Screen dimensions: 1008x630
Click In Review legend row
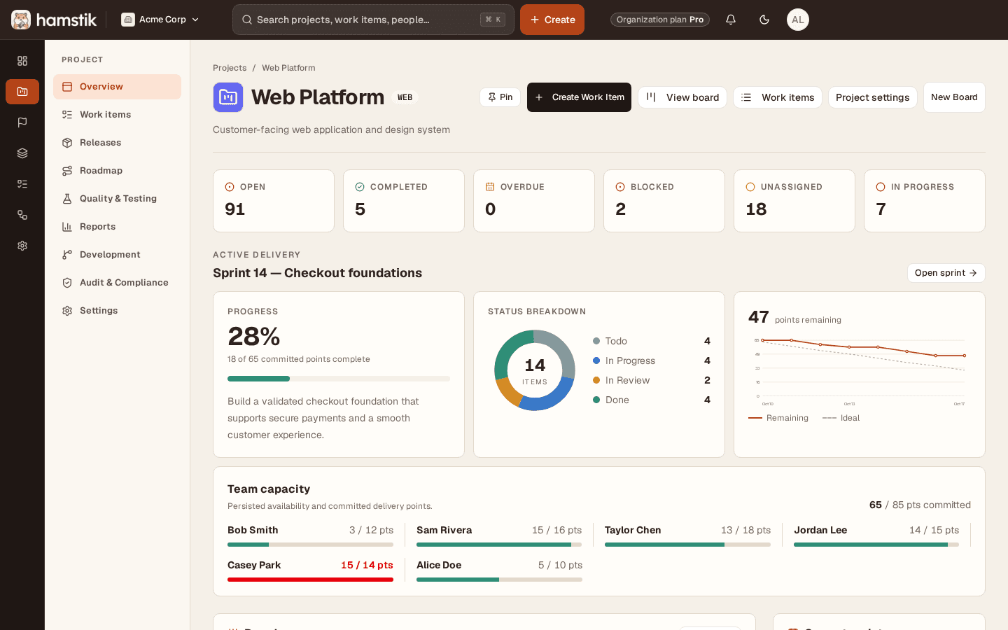pyautogui.click(x=652, y=380)
